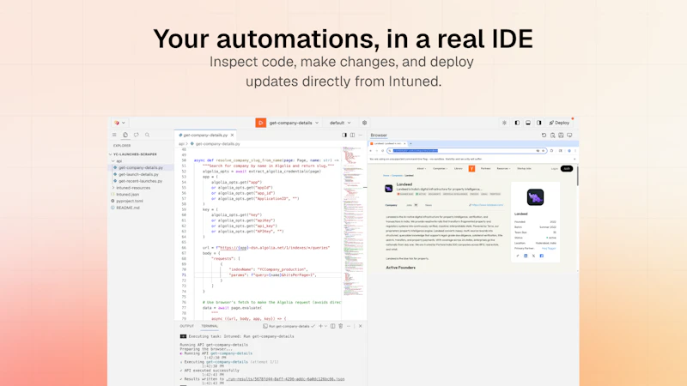This screenshot has height=386, width=687.
Task: Switch to the OUTPUT panel tab
Action: tap(186, 326)
